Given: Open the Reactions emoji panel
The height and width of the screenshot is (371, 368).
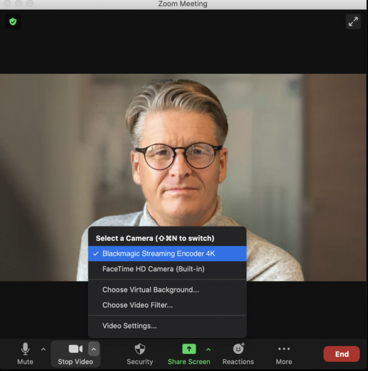Looking at the screenshot, I should [238, 349].
